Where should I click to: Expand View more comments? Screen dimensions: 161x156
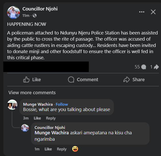32,92
